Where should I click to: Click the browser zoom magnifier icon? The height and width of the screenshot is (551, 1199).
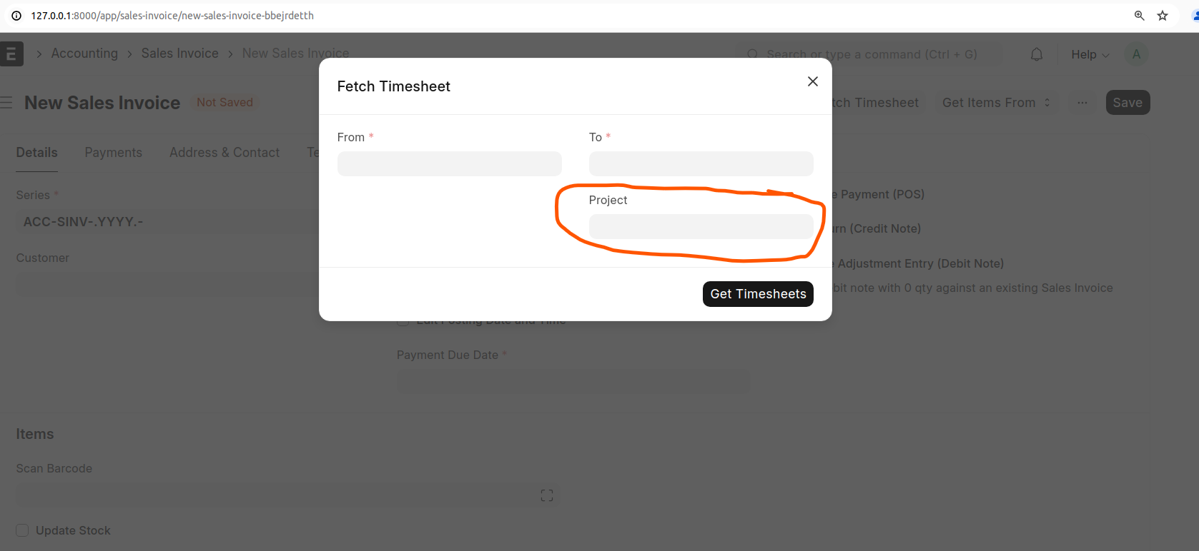tap(1139, 16)
